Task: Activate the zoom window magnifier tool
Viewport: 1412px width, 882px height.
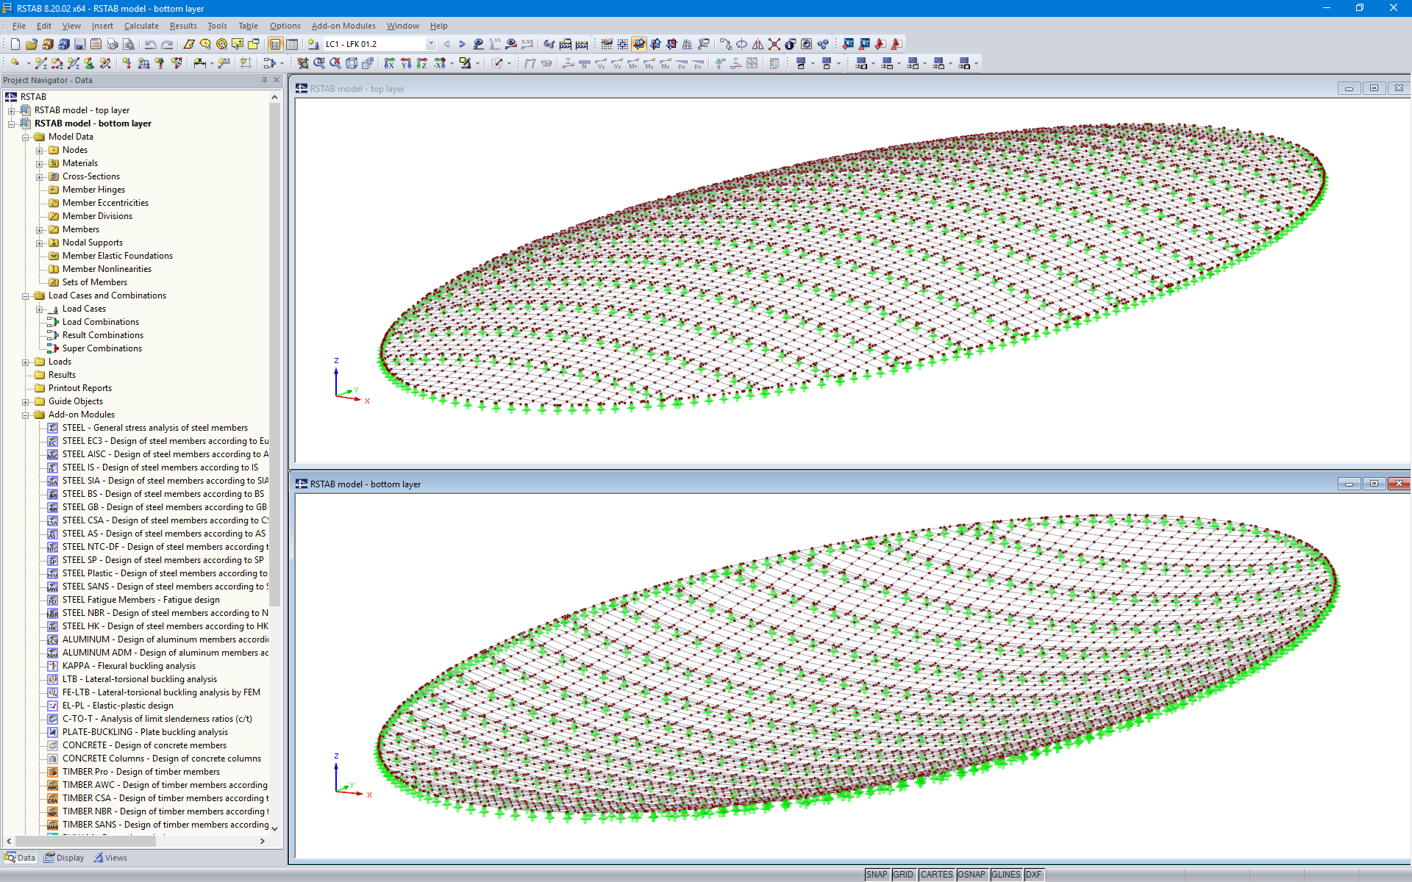Action: coord(319,63)
